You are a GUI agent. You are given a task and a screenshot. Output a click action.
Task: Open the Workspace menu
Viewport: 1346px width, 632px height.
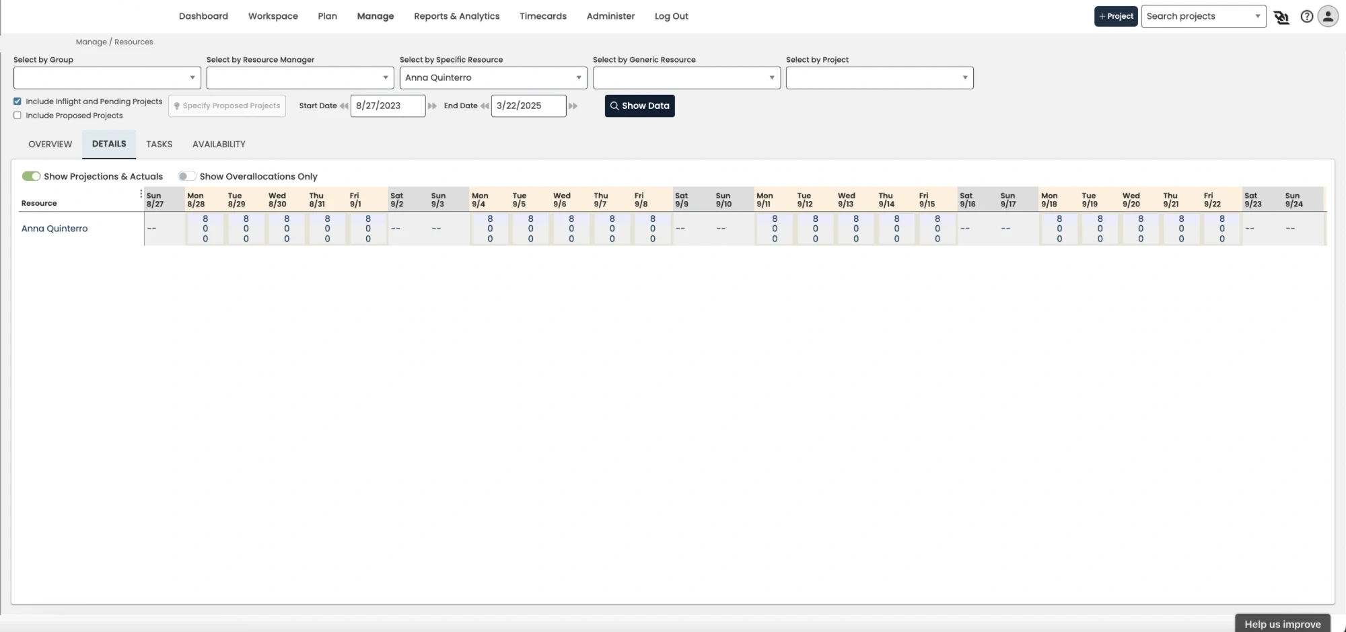coord(273,16)
